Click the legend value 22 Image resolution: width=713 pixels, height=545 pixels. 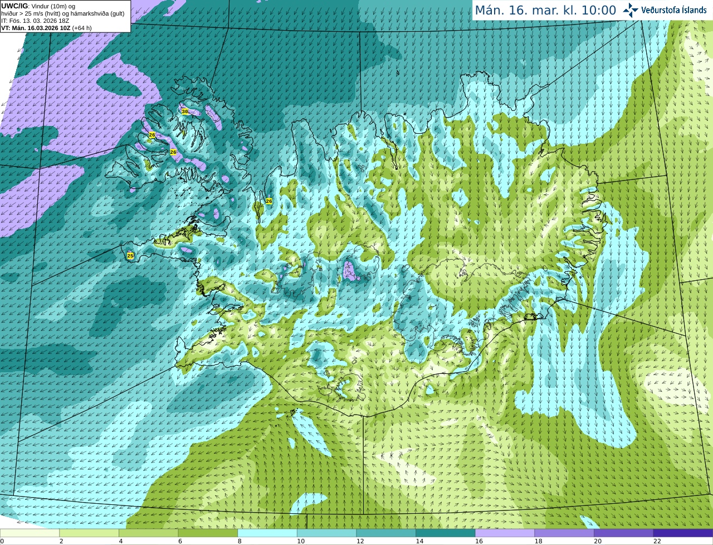click(657, 541)
